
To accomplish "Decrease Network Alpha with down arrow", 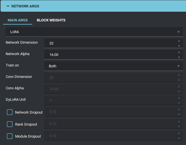I will (x=179, y=57).
